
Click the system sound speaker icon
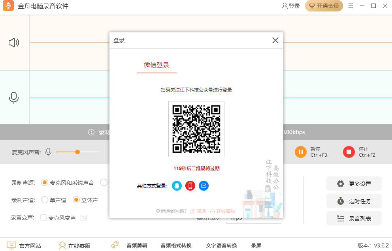[x=14, y=43]
